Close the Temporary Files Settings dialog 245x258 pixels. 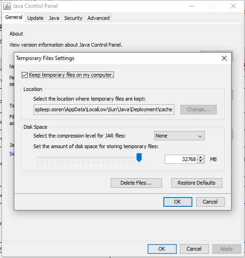tap(224, 58)
